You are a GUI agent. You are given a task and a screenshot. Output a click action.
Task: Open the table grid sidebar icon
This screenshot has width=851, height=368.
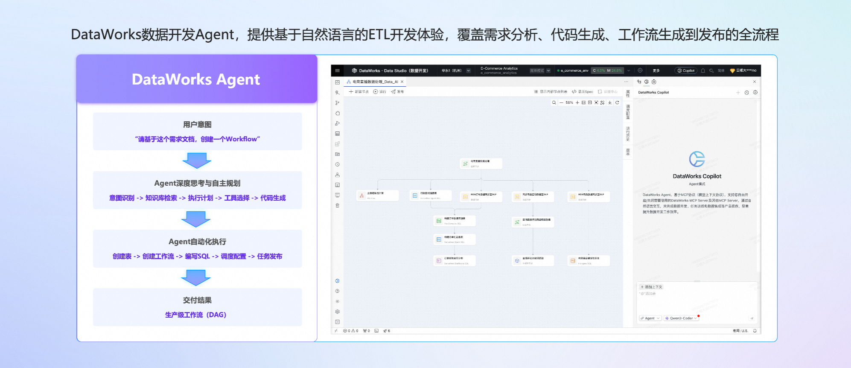[337, 134]
